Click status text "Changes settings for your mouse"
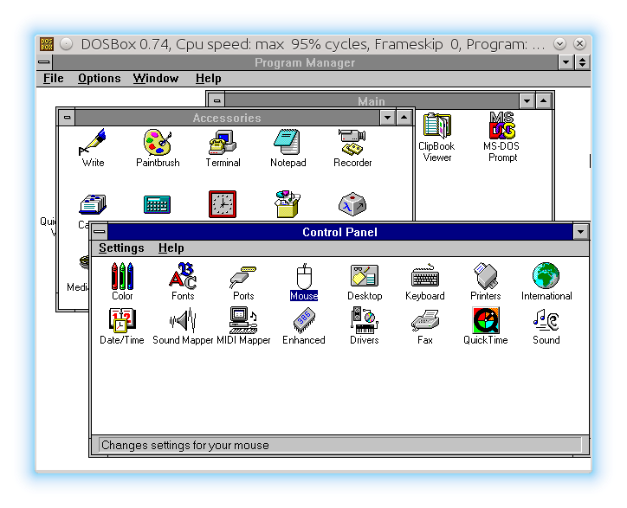This screenshot has height=508, width=627. point(185,445)
